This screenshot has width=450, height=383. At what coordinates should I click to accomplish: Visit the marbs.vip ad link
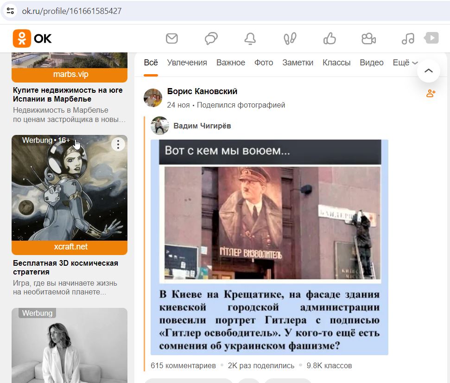69,74
